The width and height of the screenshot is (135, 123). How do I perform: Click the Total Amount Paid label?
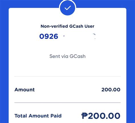[38, 116]
